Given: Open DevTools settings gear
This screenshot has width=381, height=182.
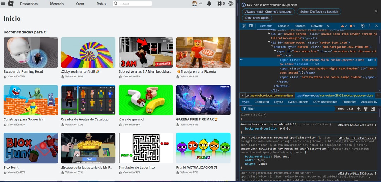Looking at the screenshot, I should click(x=363, y=26).
